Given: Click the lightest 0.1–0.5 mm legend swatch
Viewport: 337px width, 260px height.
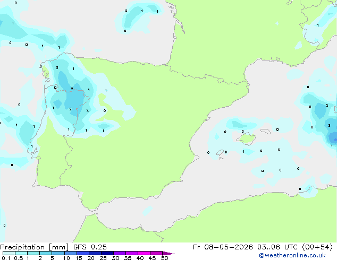Looking at the screenshot, I should tap(9, 253).
